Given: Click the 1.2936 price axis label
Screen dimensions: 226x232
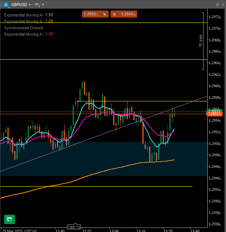Looking at the screenshot, I should [215, 224].
